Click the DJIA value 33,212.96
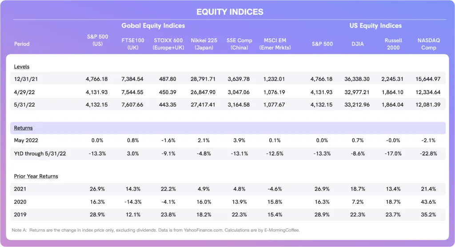Screen dimensions: 455x247 [x=357, y=105]
